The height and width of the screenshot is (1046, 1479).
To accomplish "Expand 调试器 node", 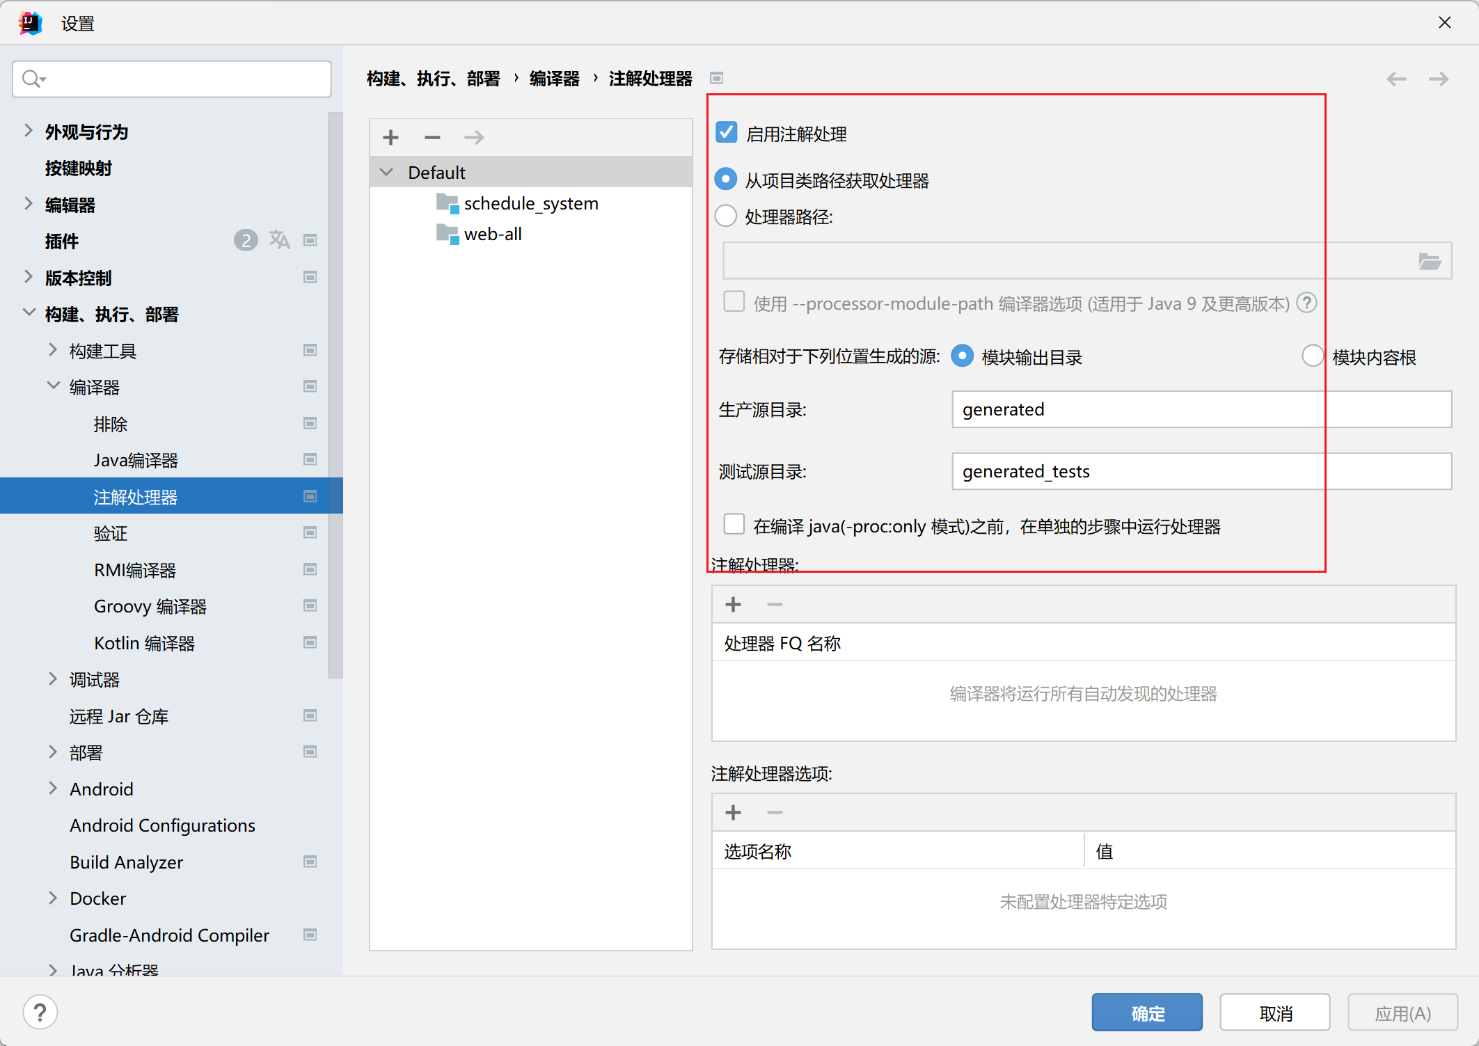I will tap(53, 679).
